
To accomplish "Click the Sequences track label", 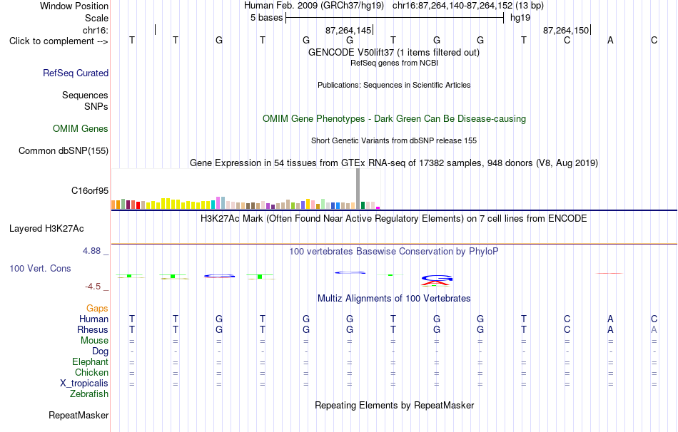I will click(85, 95).
